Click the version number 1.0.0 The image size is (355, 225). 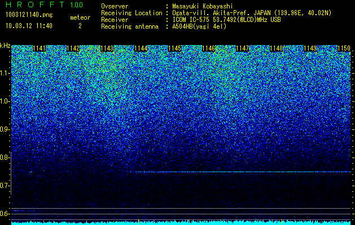[77, 4]
